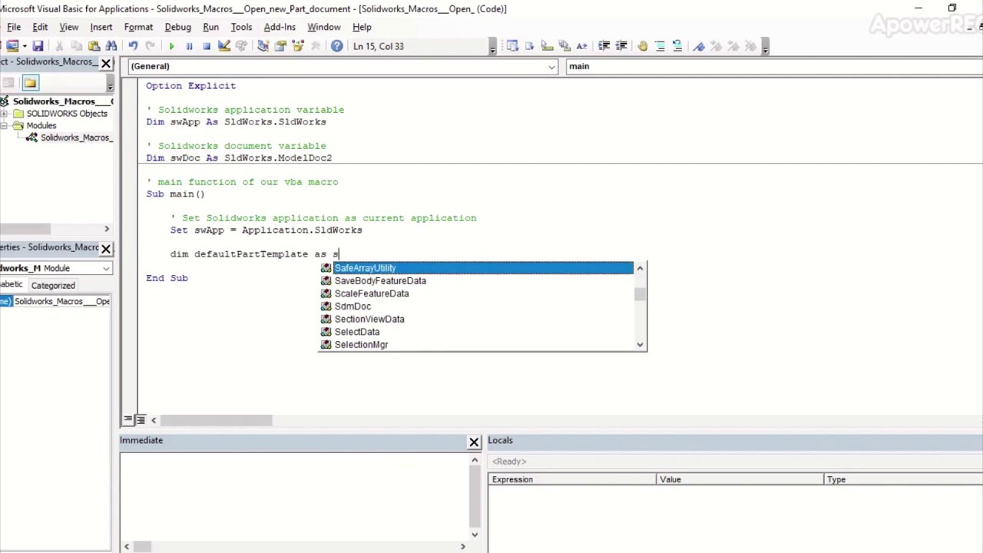Close the Project Explorer pane
983x553 pixels.
pyautogui.click(x=106, y=62)
